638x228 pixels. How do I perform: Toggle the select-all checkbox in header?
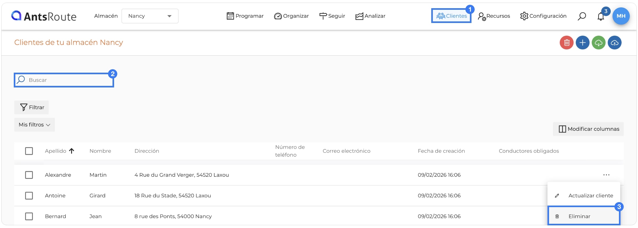point(29,151)
